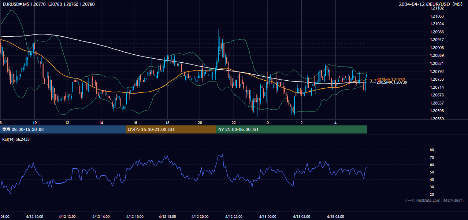Click the 4/12 22:00 date axis label
The width and height of the screenshot is (468, 220).
(234, 216)
